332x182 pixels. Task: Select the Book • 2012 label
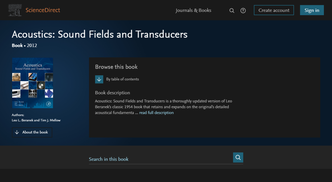(24, 45)
